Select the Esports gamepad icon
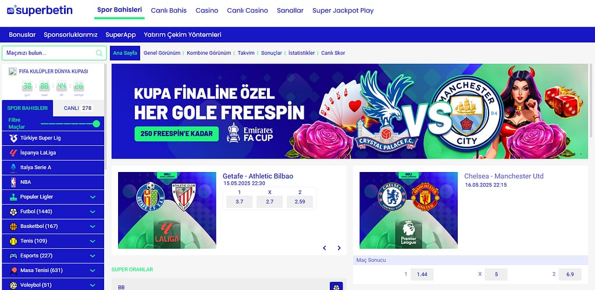The height and width of the screenshot is (290, 595). pyautogui.click(x=13, y=256)
